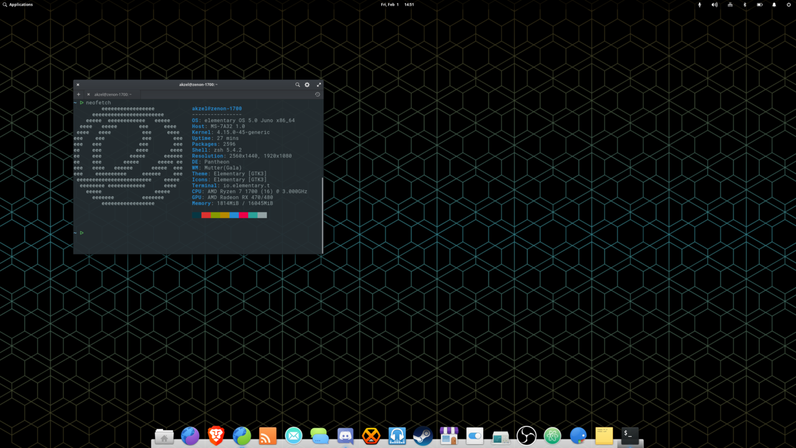Open the terminal search icon
This screenshot has height=448, width=796.
pyautogui.click(x=297, y=85)
